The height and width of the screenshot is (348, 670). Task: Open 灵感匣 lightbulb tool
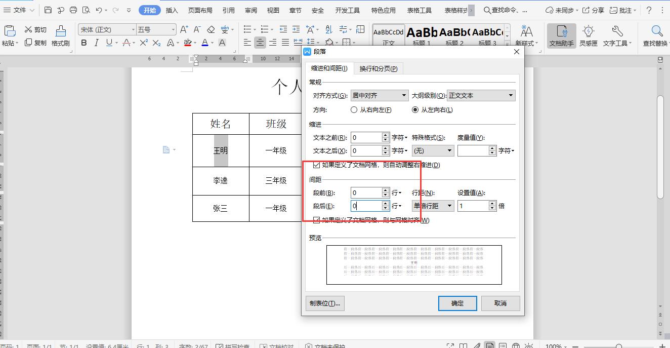coord(589,36)
